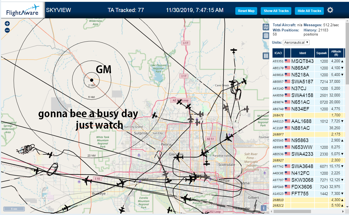
Task: Select aircraft icon near AZ 303 Loop label
Action: (x=179, y=102)
